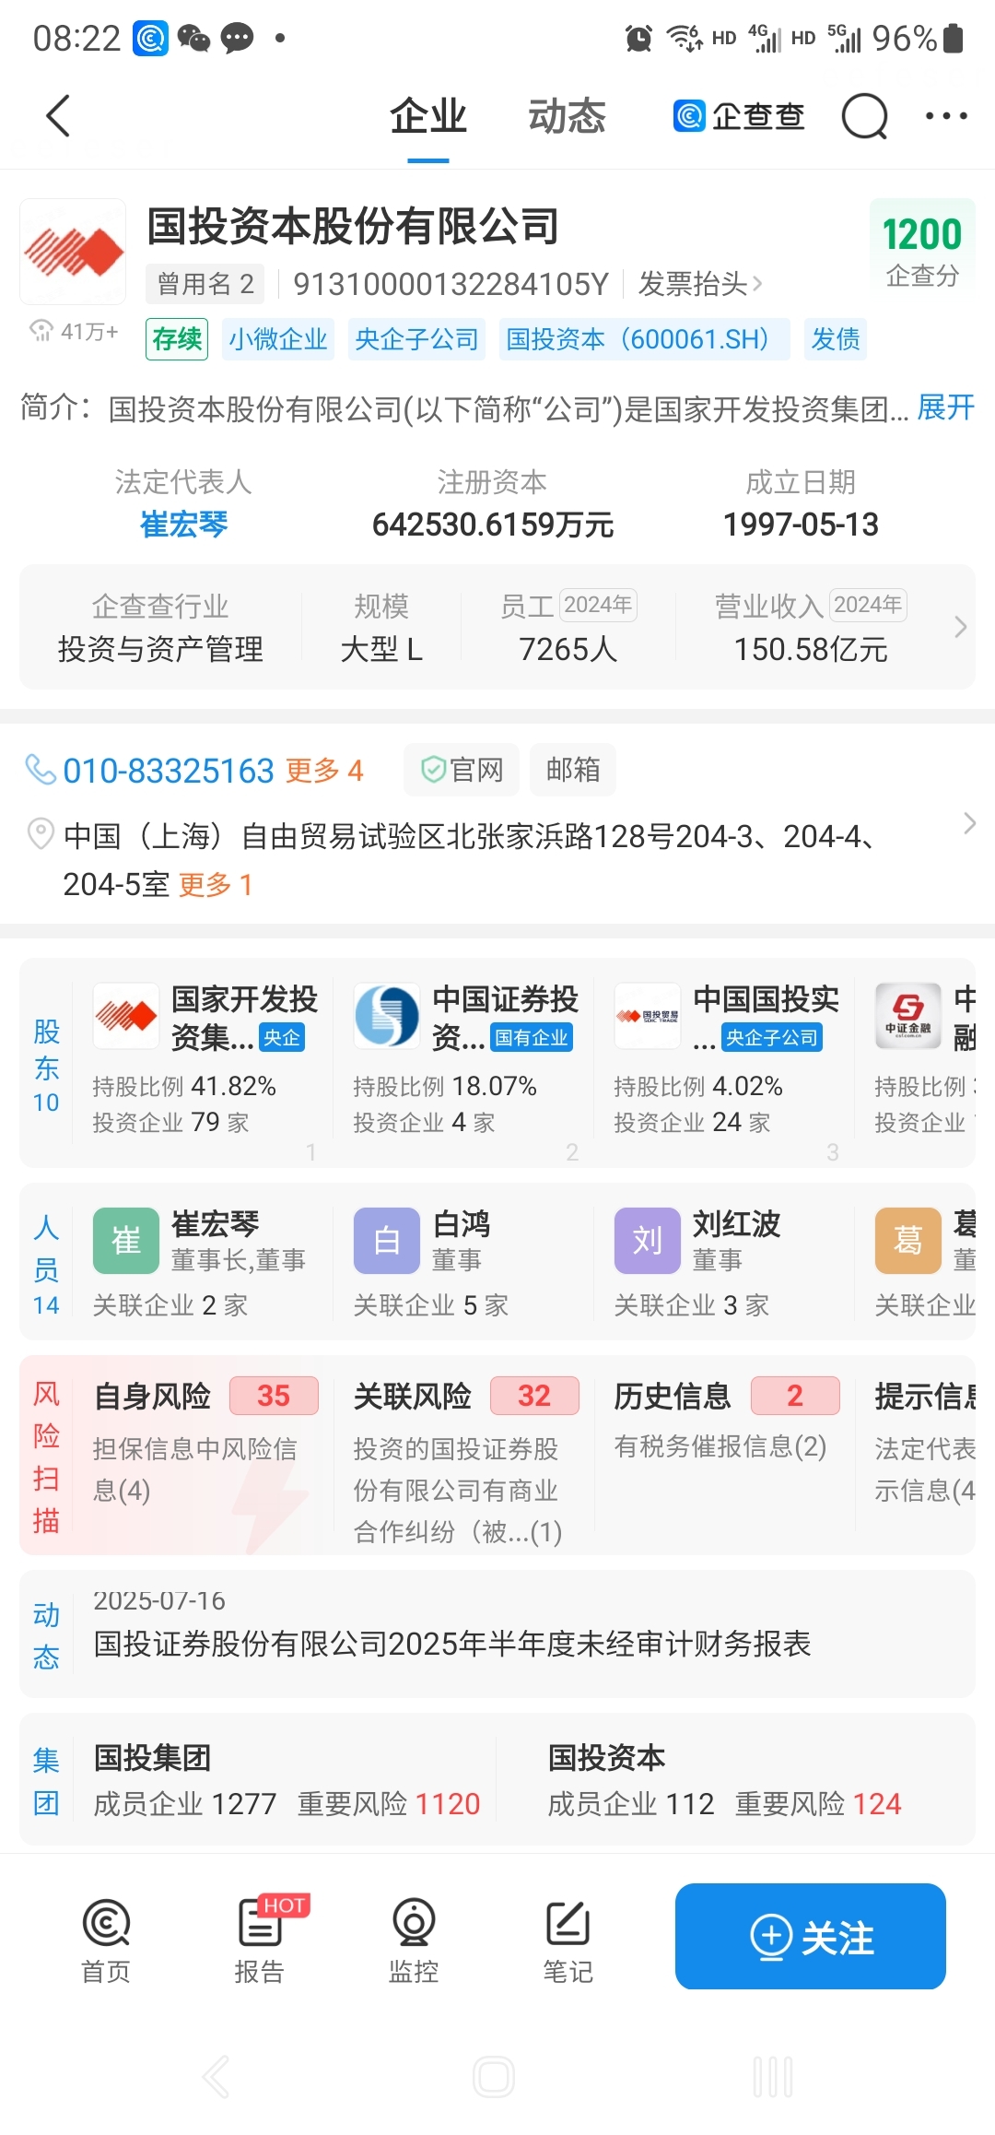Image resolution: width=995 pixels, height=2135 pixels.
Task: Expand the industry stats row arrow
Action: [x=960, y=627]
